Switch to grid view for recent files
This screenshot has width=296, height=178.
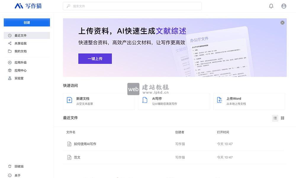point(282,118)
